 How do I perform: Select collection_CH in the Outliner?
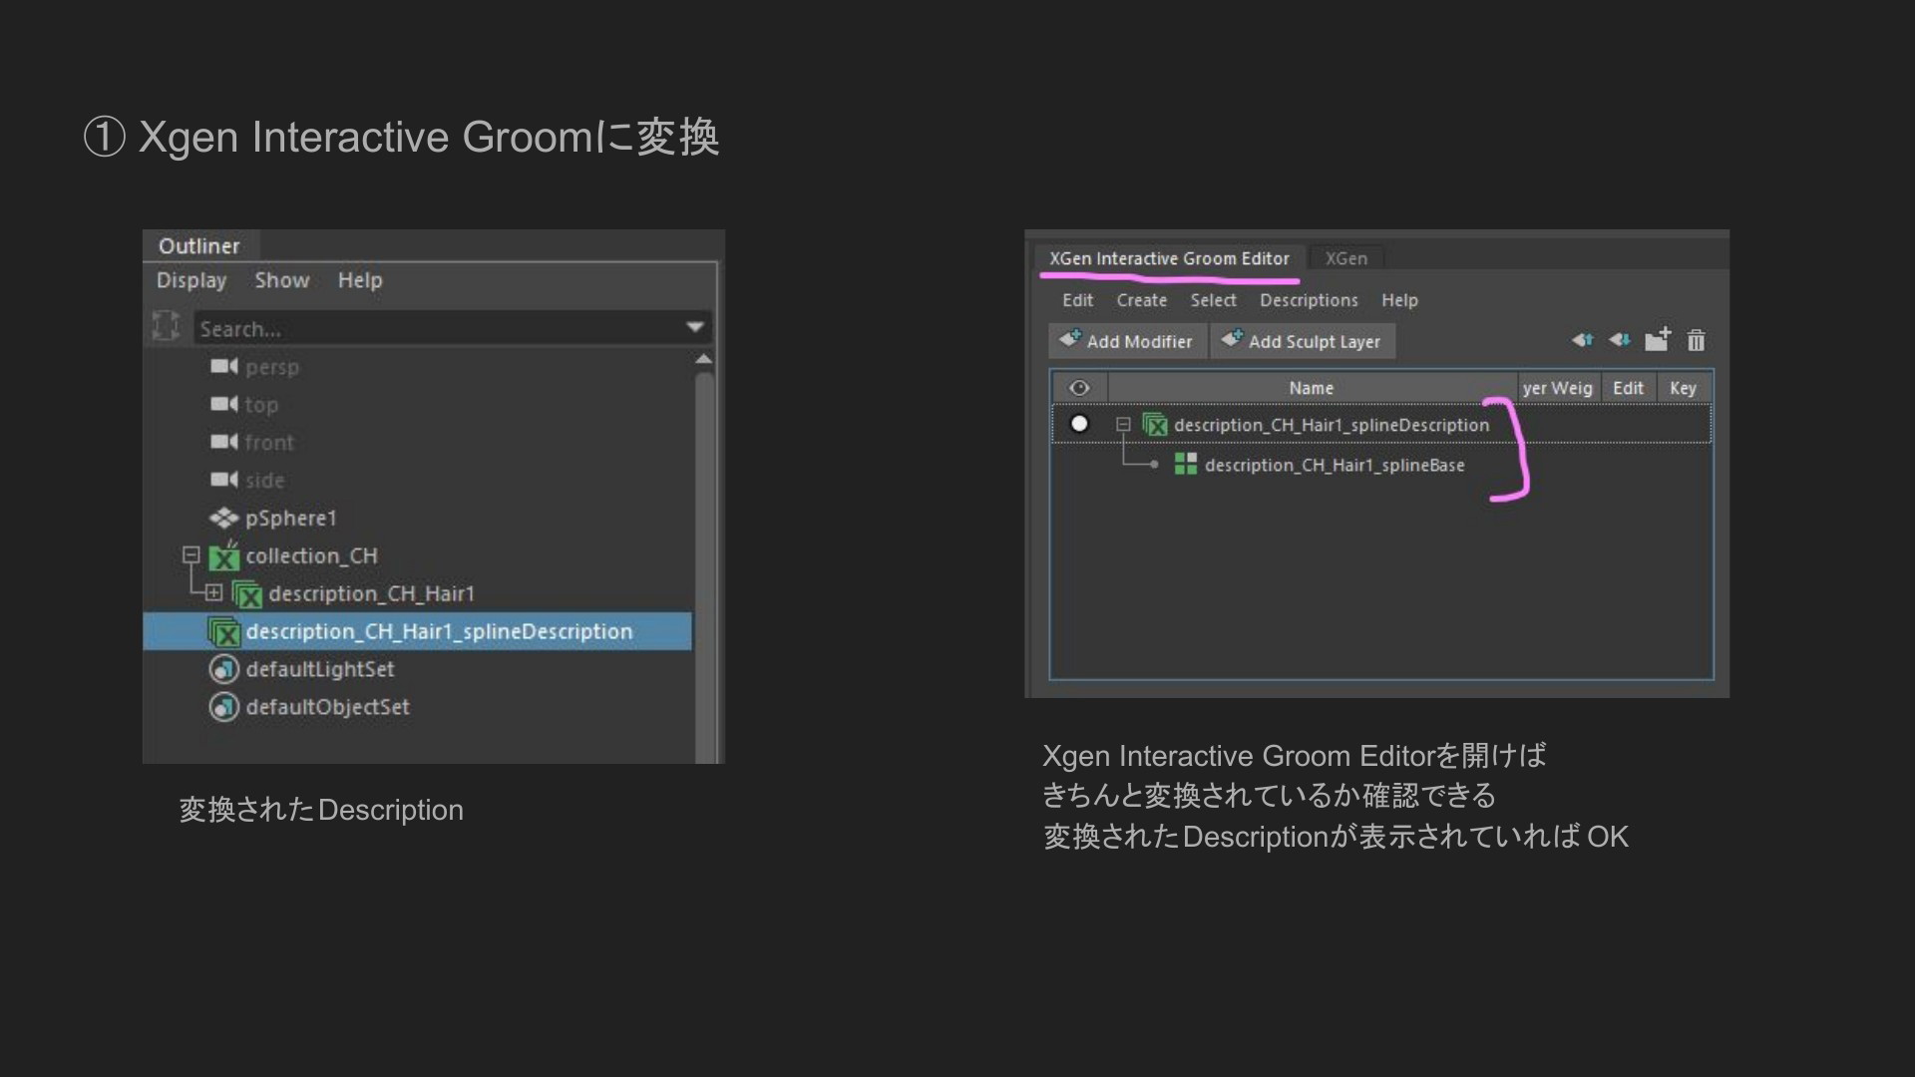[x=311, y=555]
